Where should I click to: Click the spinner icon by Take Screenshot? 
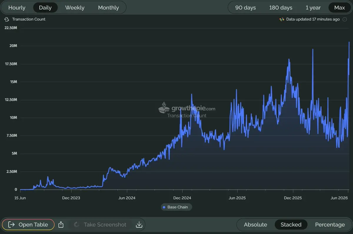tap(76, 225)
